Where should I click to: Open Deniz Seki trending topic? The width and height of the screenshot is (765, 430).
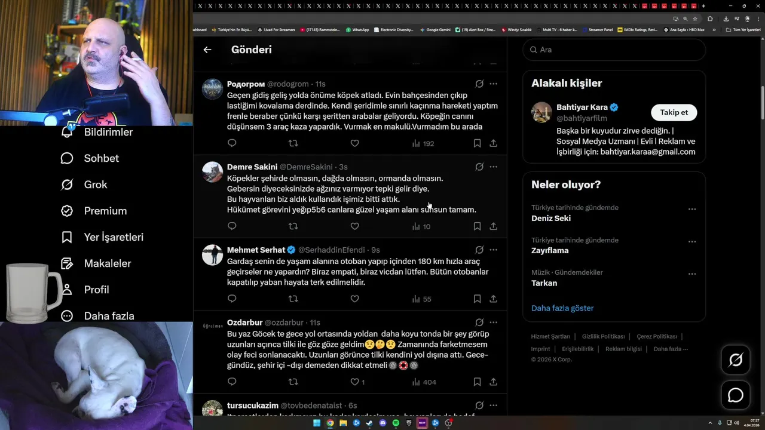[551, 218]
